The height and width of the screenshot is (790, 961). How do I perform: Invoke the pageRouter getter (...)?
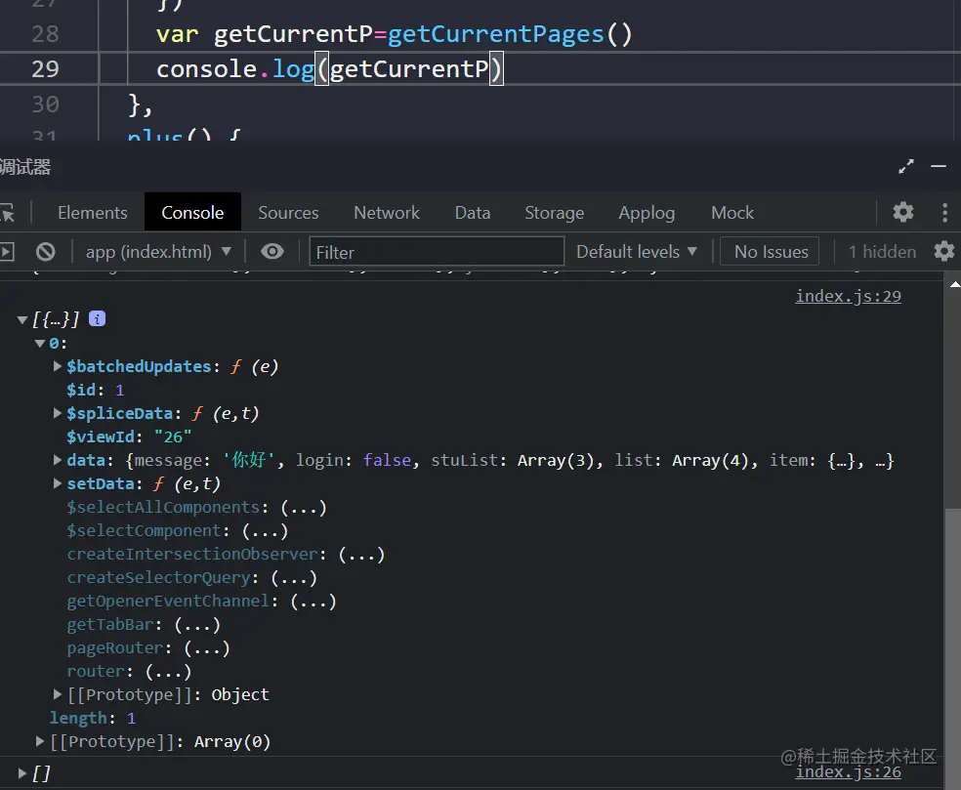(x=206, y=647)
